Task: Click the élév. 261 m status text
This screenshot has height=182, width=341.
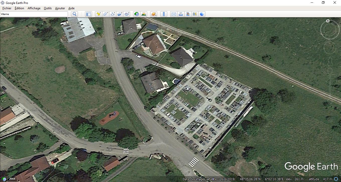Action: (x=295, y=179)
